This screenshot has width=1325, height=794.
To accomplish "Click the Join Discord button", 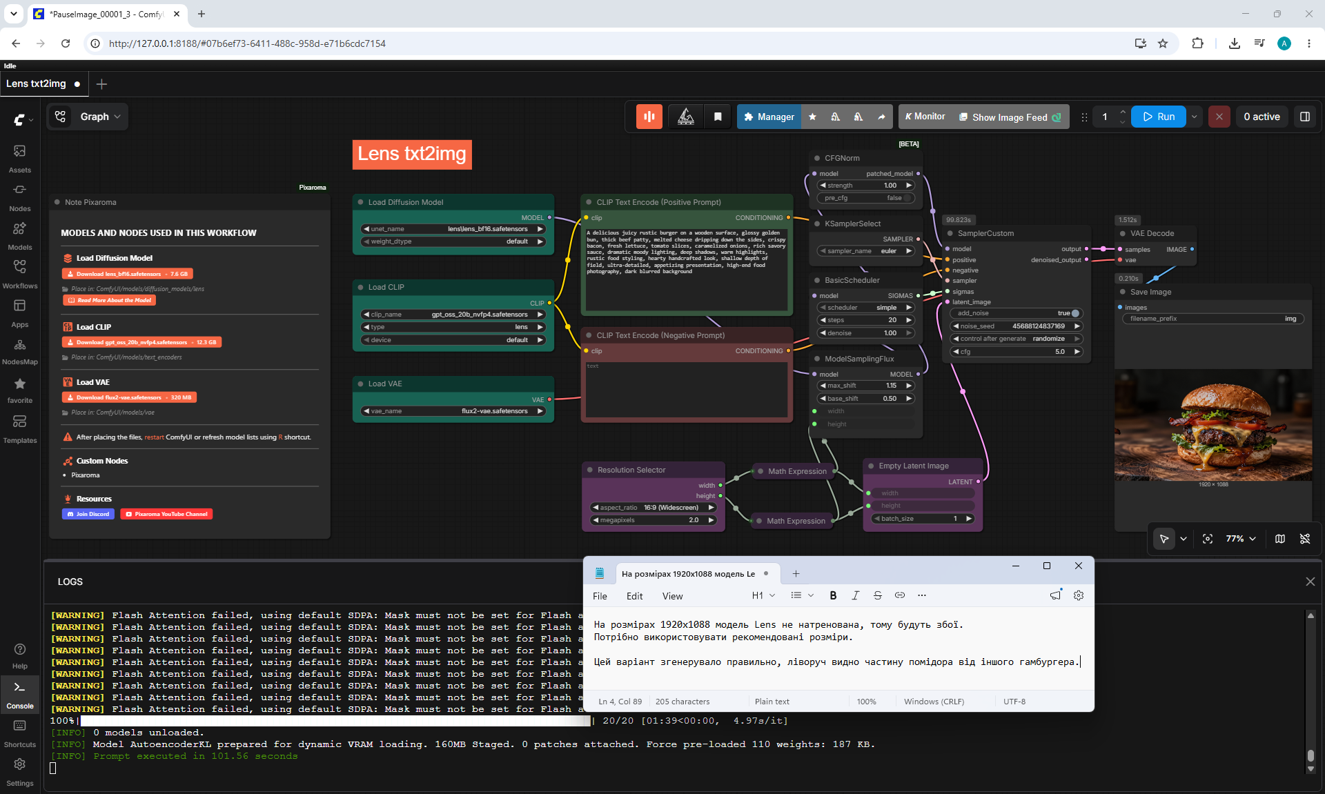I will (88, 514).
